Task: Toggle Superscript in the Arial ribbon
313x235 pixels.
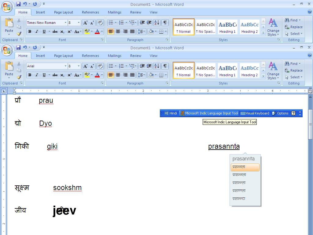Action: point(69,75)
